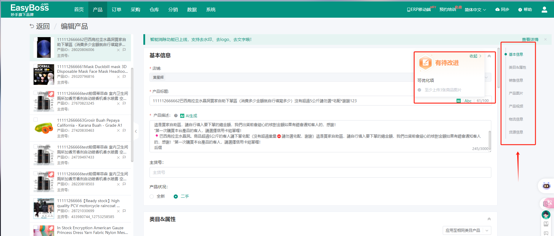
Task: Remove product 27420830463 with X icon
Action: [118, 131]
